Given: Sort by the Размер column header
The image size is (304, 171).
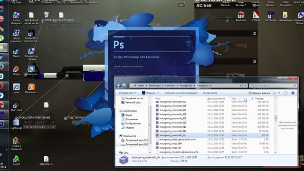Looking at the screenshot, I should [x=259, y=98].
